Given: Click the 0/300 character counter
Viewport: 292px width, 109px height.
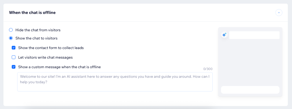Looking at the screenshot, I should [x=208, y=69].
